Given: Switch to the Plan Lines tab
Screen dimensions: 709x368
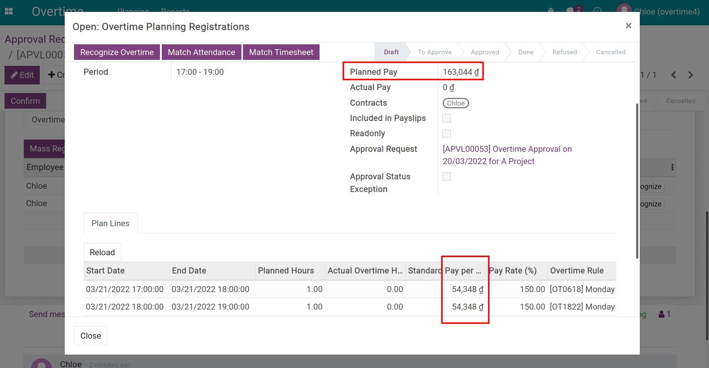Looking at the screenshot, I should coord(110,223).
